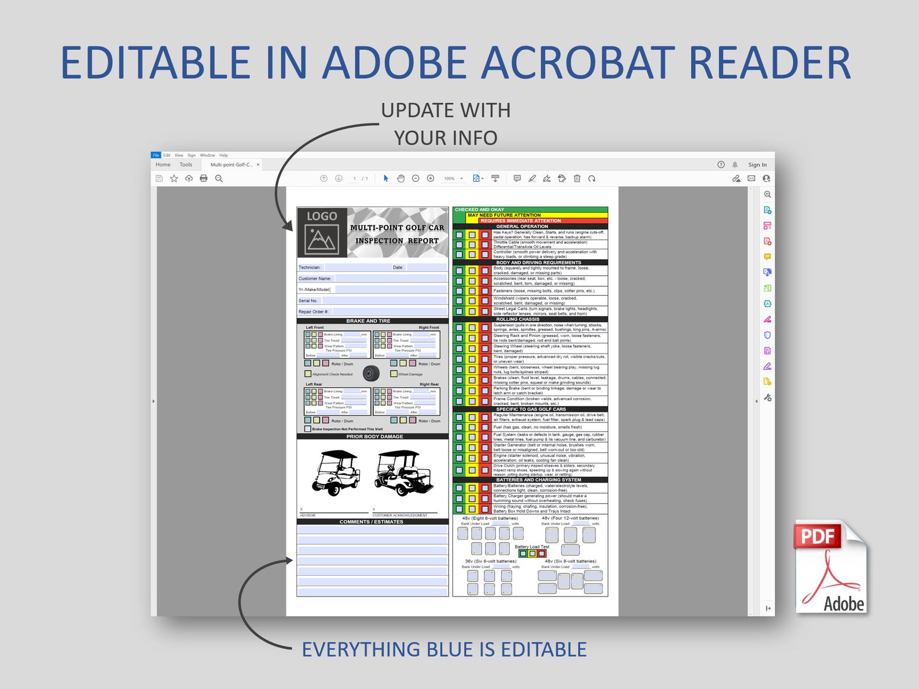Click the print icon in toolbar

pyautogui.click(x=204, y=179)
